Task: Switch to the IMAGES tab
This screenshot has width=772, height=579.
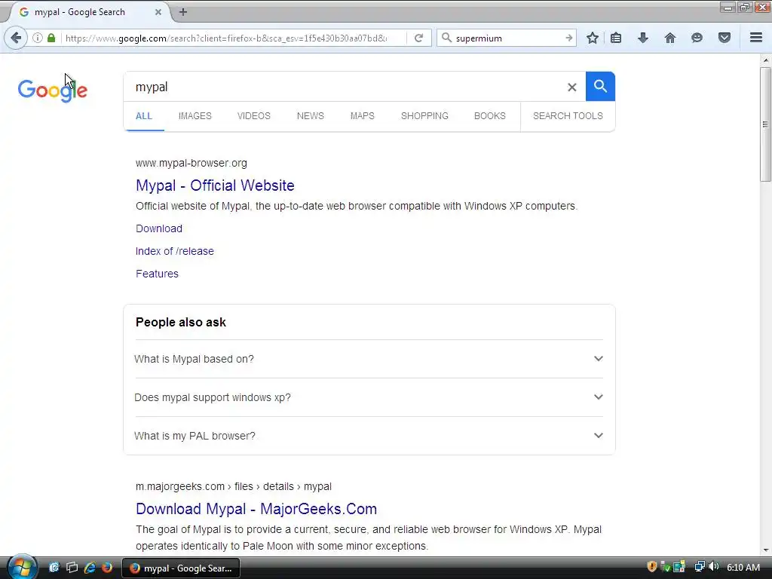Action: click(x=195, y=116)
